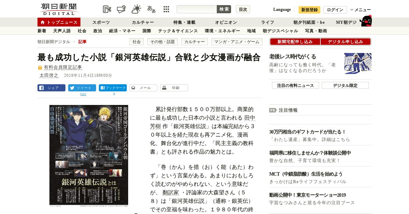Open MCT(中鎖脂肪酸) ad link
Screen dimensions: 409x214
[306, 174]
